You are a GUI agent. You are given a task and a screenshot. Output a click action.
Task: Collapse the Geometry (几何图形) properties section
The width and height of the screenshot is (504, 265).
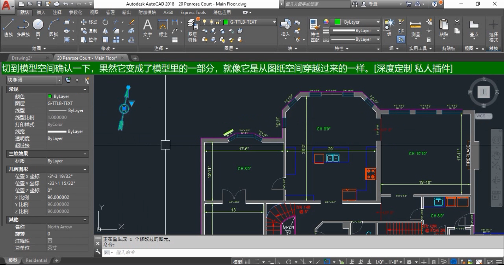[x=85, y=169]
